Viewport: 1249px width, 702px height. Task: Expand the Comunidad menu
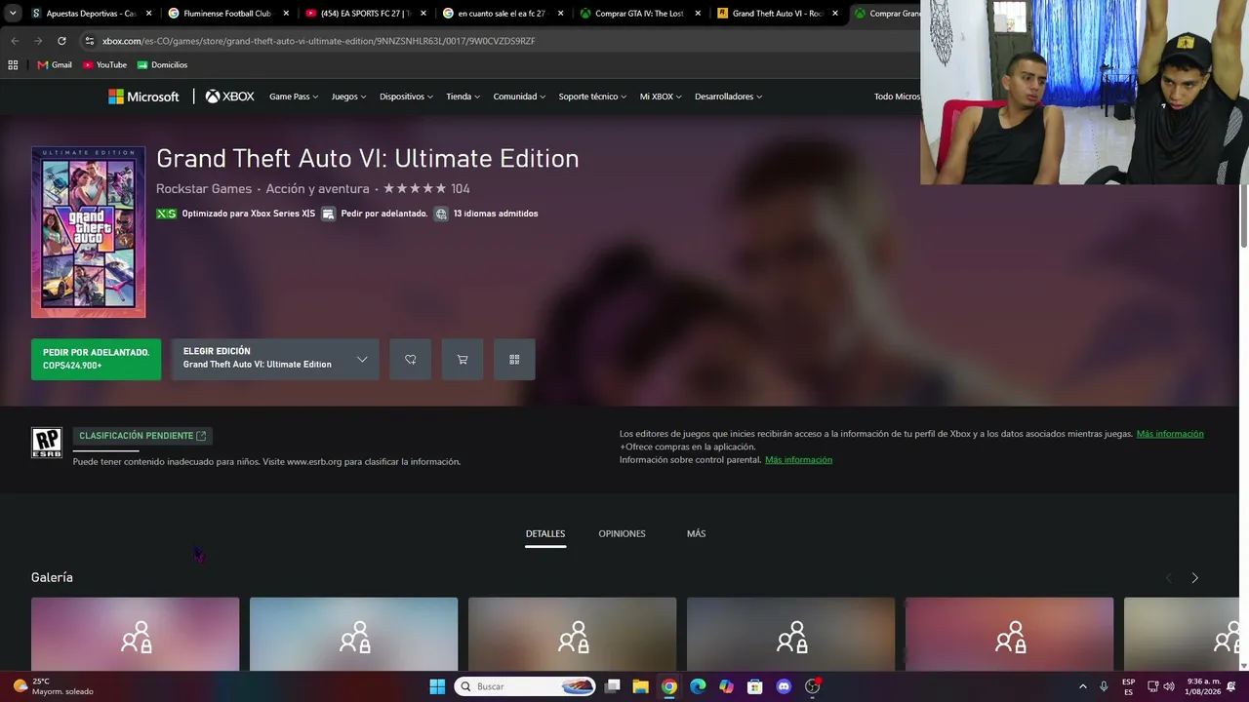click(519, 97)
